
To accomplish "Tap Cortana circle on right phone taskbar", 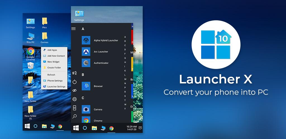I will [x=85, y=128].
